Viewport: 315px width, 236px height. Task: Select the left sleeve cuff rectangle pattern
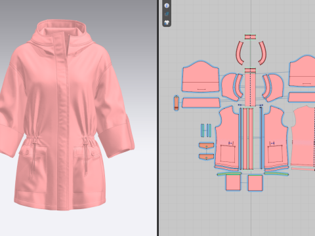[201, 103]
